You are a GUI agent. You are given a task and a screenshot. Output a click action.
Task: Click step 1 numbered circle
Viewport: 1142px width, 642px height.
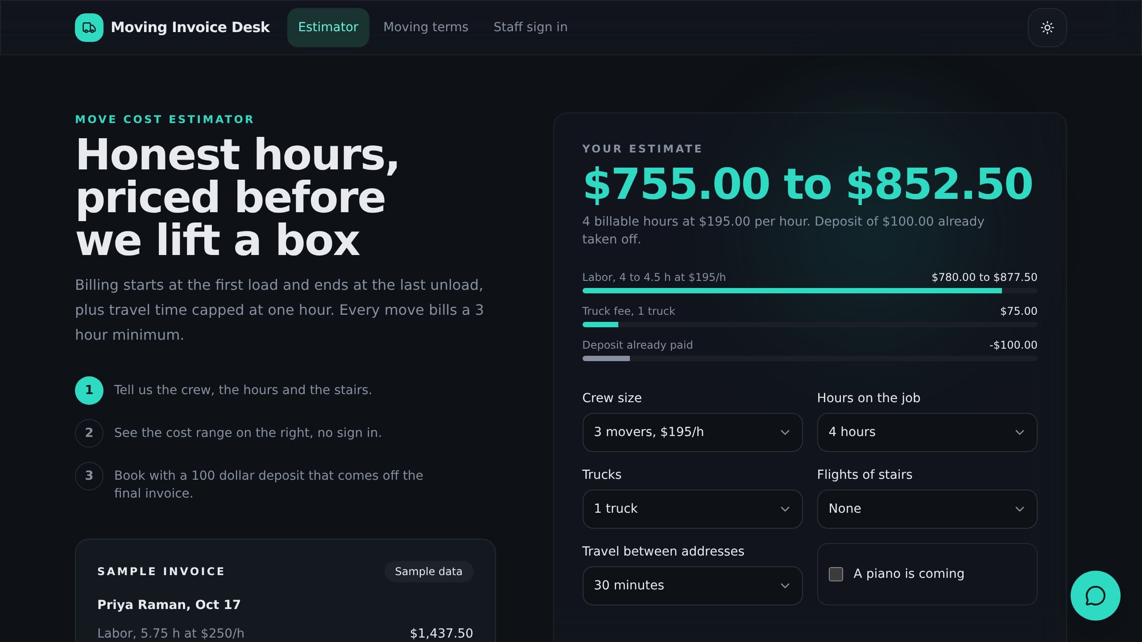89,390
